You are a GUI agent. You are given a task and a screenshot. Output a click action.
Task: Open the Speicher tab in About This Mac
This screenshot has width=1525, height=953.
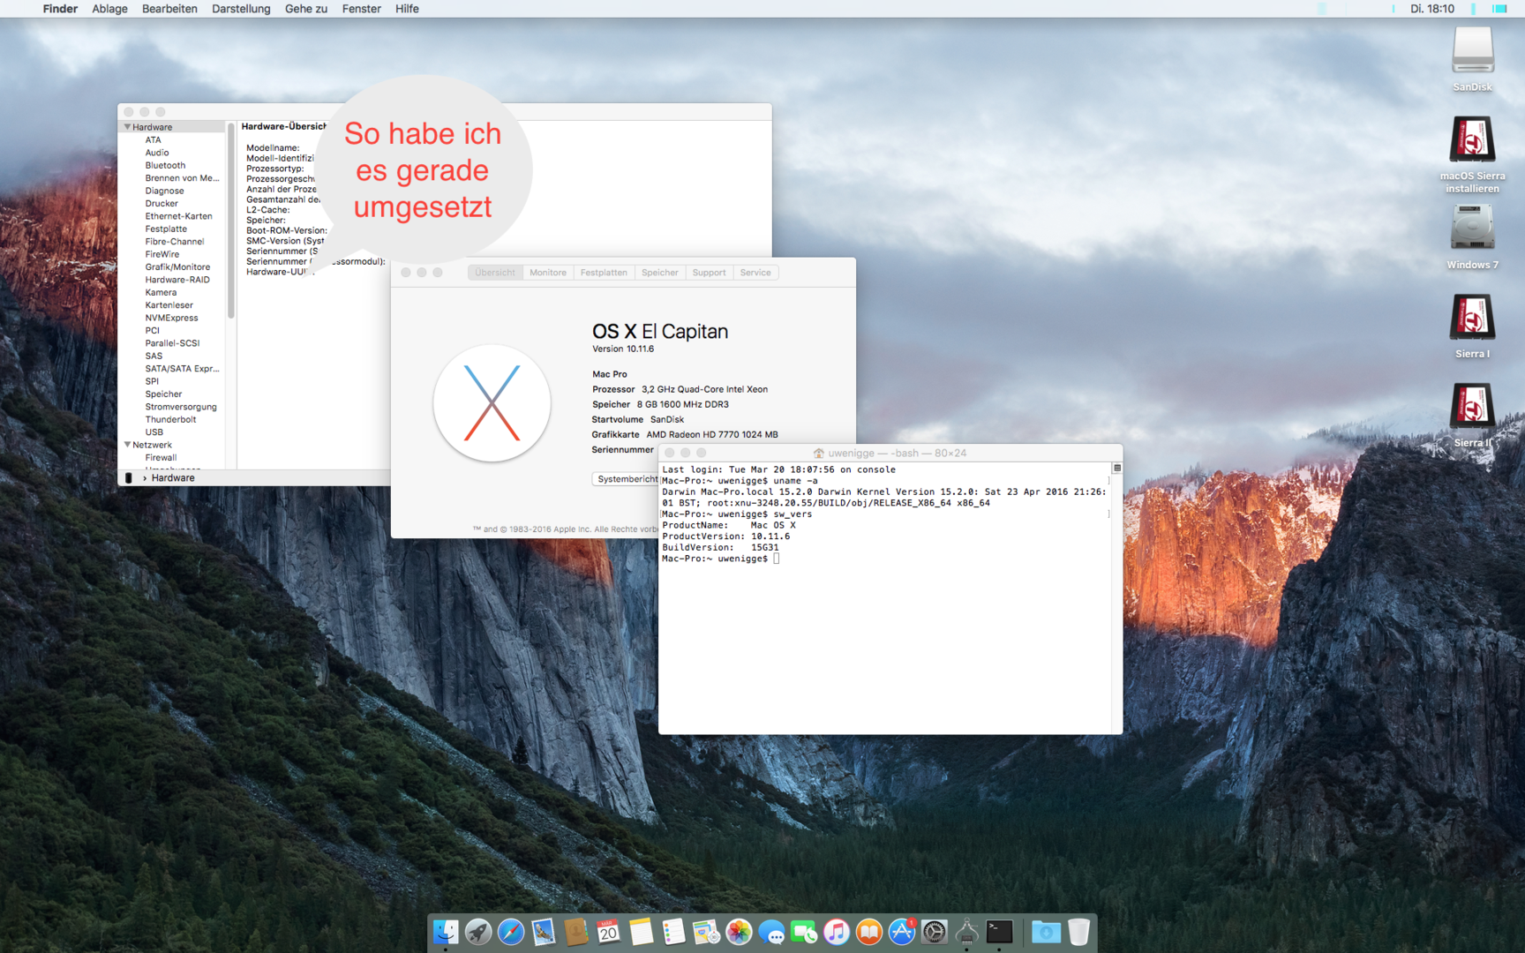[660, 273]
